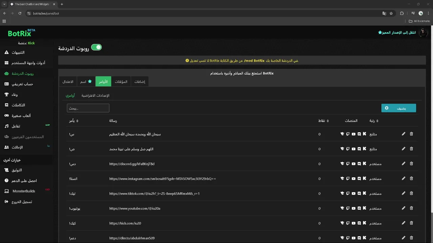The width and height of the screenshot is (433, 243).
Task: Click the بحث search field
Action: click(88, 108)
